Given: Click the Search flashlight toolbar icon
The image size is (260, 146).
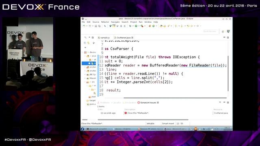Looking at the screenshot, I should coord(169,26).
